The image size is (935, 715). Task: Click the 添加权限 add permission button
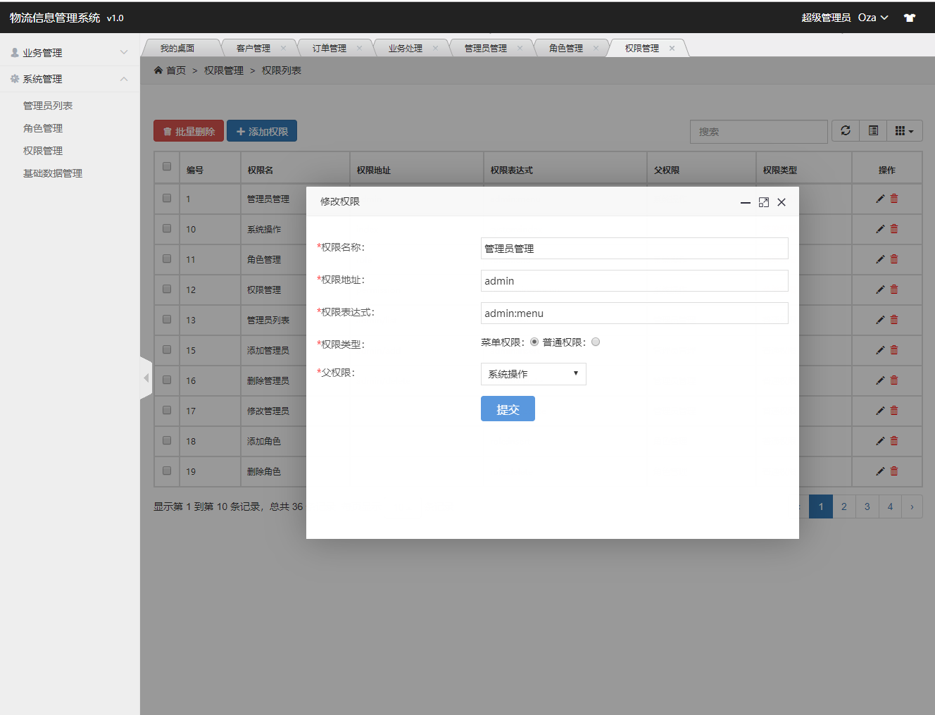(x=261, y=130)
